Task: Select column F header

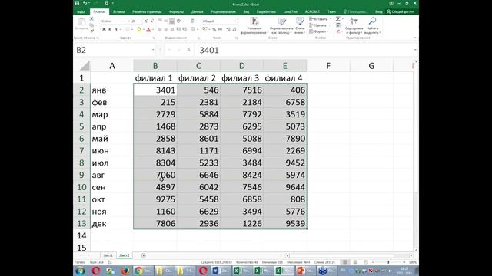Action: (x=328, y=66)
